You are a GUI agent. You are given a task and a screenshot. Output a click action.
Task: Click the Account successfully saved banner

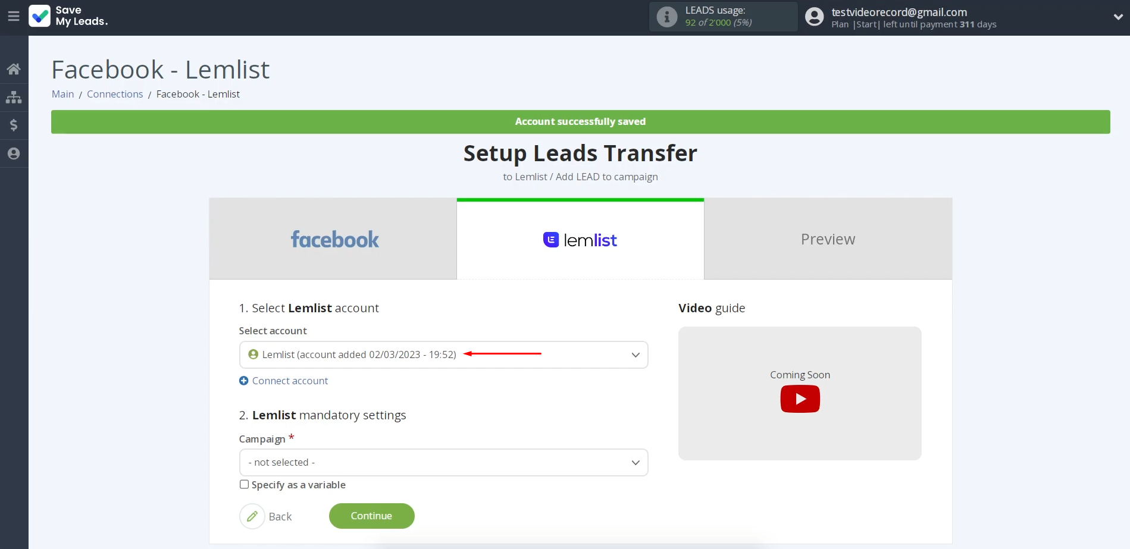click(x=580, y=121)
